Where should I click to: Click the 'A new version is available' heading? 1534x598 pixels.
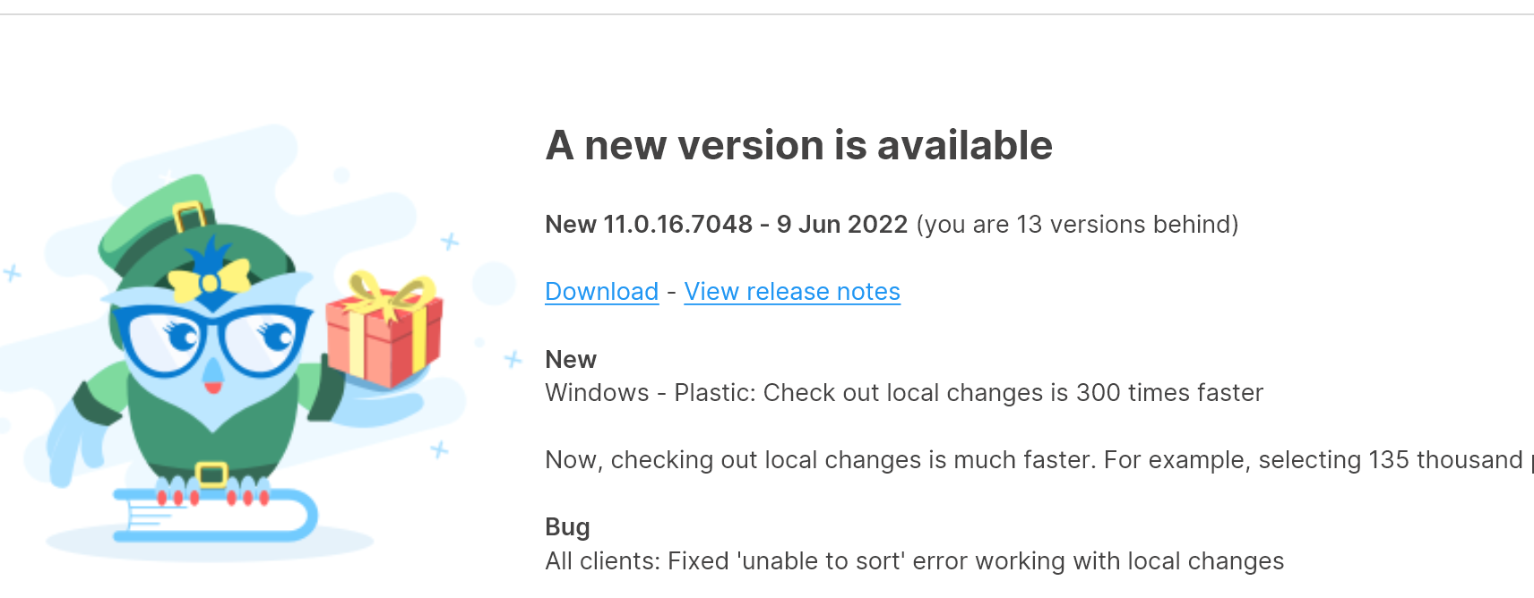tap(798, 145)
